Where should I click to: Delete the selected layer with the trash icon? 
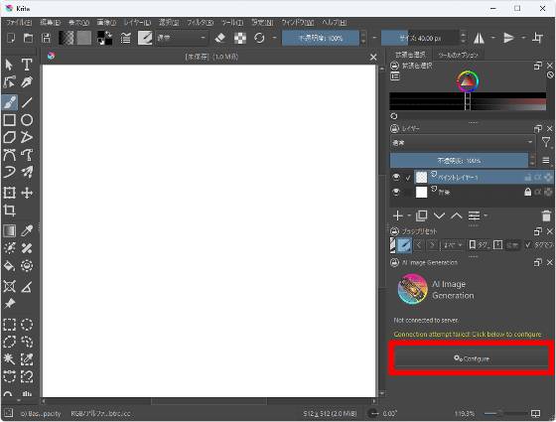click(546, 215)
